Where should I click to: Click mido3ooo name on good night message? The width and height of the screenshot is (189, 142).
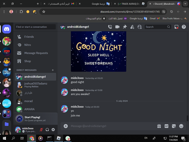[x=77, y=78]
